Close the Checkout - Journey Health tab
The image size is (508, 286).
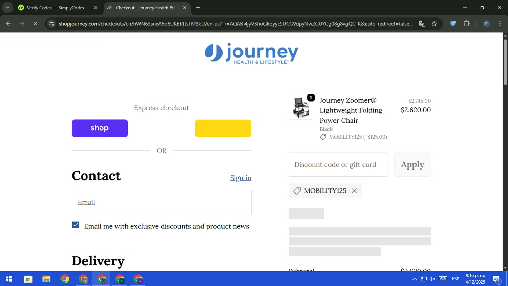tap(185, 8)
